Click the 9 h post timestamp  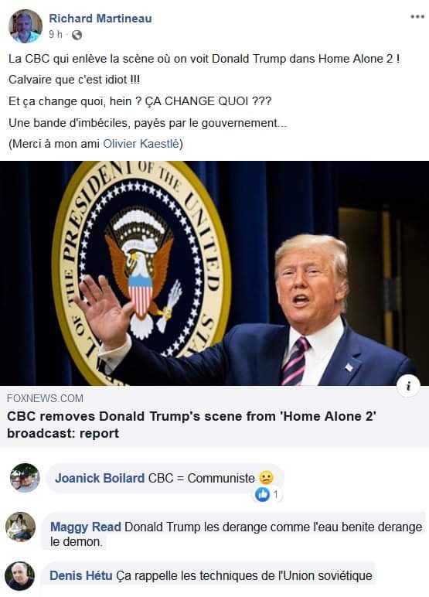(56, 35)
